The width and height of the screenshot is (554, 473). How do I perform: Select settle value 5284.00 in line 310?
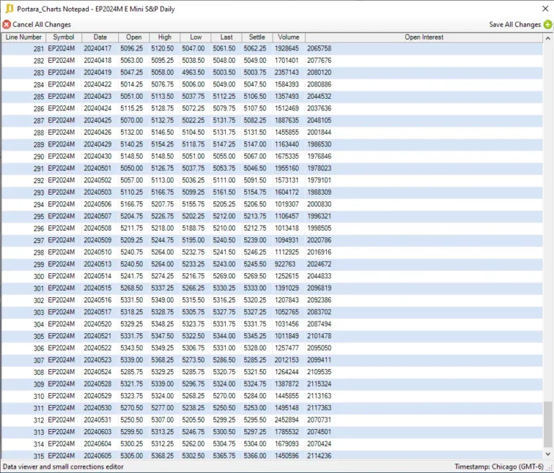(255, 396)
